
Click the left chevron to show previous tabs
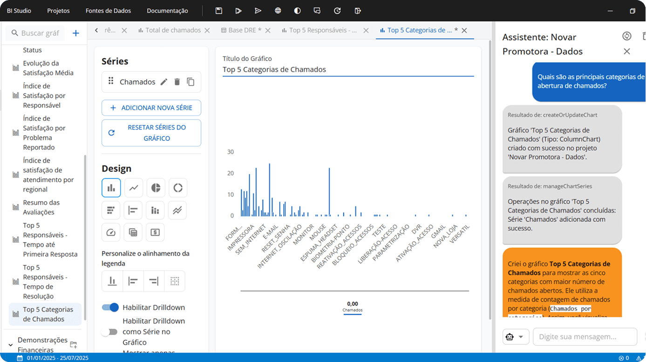(x=96, y=30)
